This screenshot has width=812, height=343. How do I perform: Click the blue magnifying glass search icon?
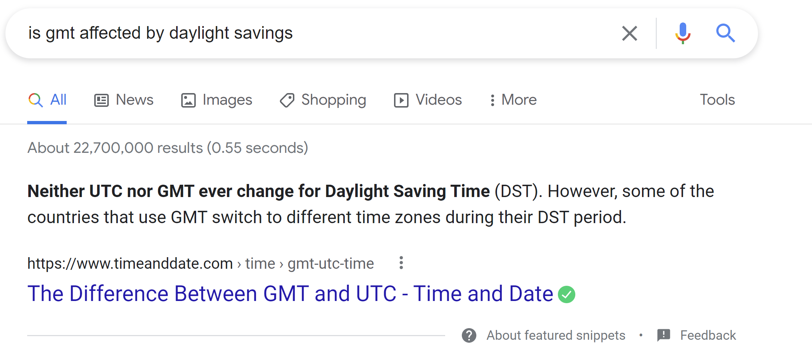tap(725, 33)
